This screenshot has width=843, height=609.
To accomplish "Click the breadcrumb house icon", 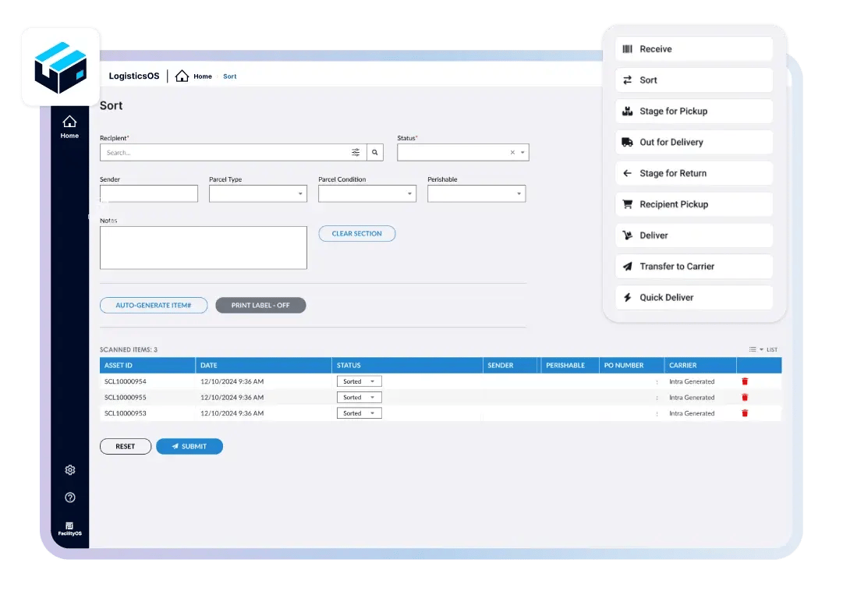I will click(182, 76).
